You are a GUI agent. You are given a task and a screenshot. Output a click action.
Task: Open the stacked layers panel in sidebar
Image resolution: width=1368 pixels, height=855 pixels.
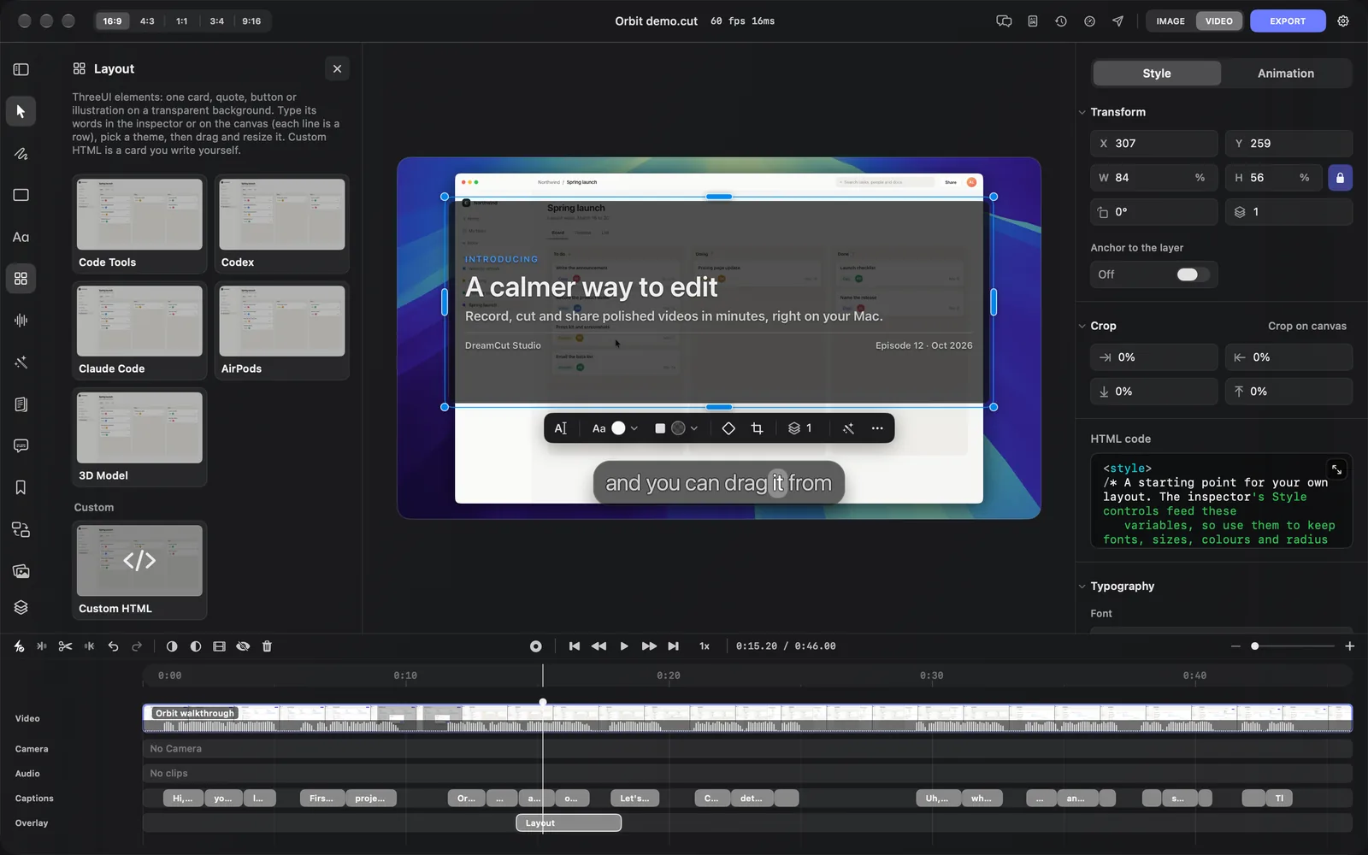[21, 607]
